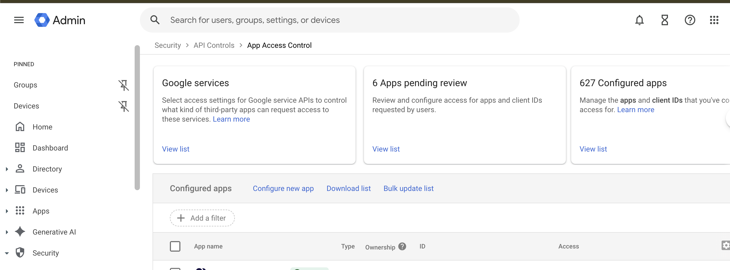Open pinned Devices item

point(26,106)
